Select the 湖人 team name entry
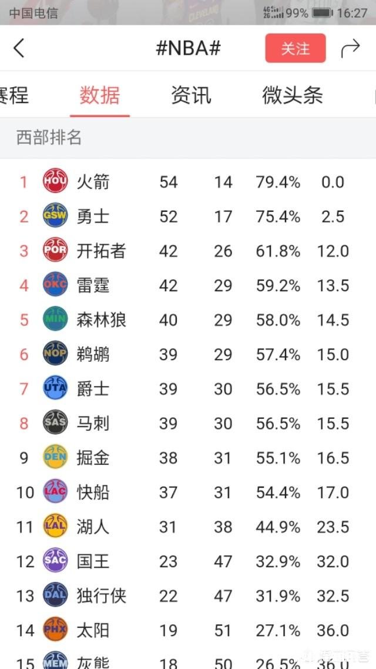Viewport: 376px width, 669px height. click(x=94, y=527)
